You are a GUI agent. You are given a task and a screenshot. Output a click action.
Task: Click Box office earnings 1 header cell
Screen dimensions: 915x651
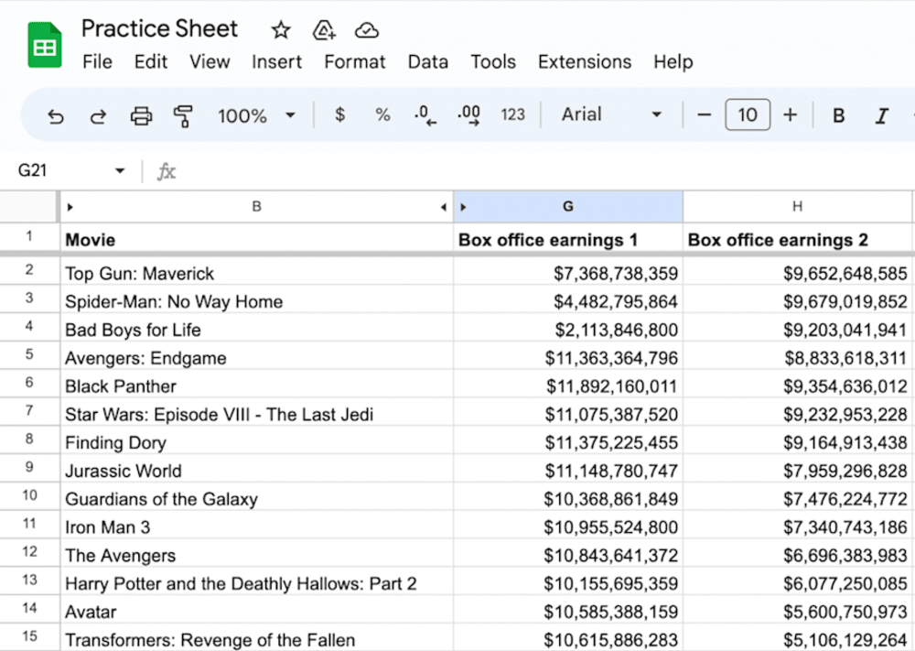tap(568, 239)
